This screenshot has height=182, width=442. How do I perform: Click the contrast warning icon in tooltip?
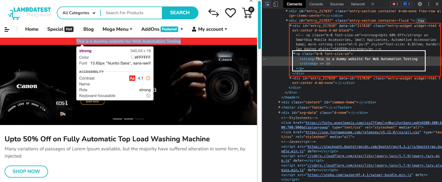[x=148, y=78]
